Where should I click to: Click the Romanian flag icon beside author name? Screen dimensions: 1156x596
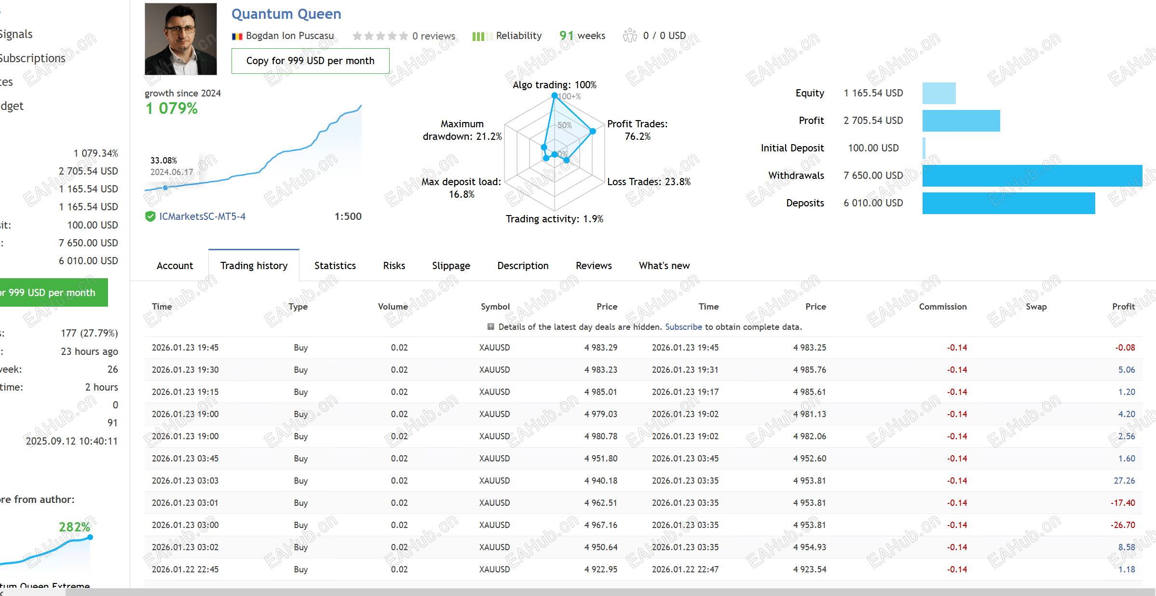pos(237,36)
